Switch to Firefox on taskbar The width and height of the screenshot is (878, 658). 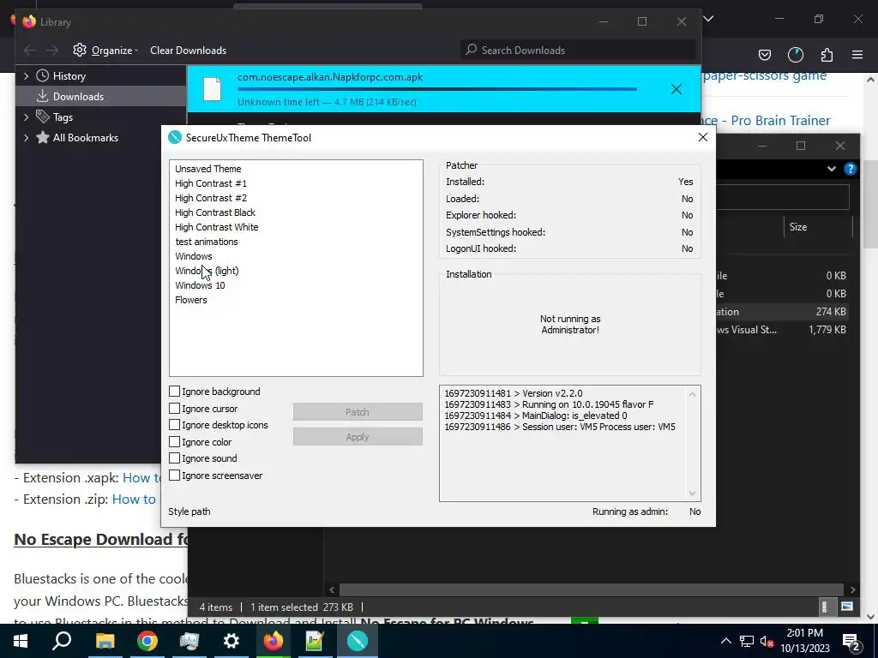(x=274, y=641)
